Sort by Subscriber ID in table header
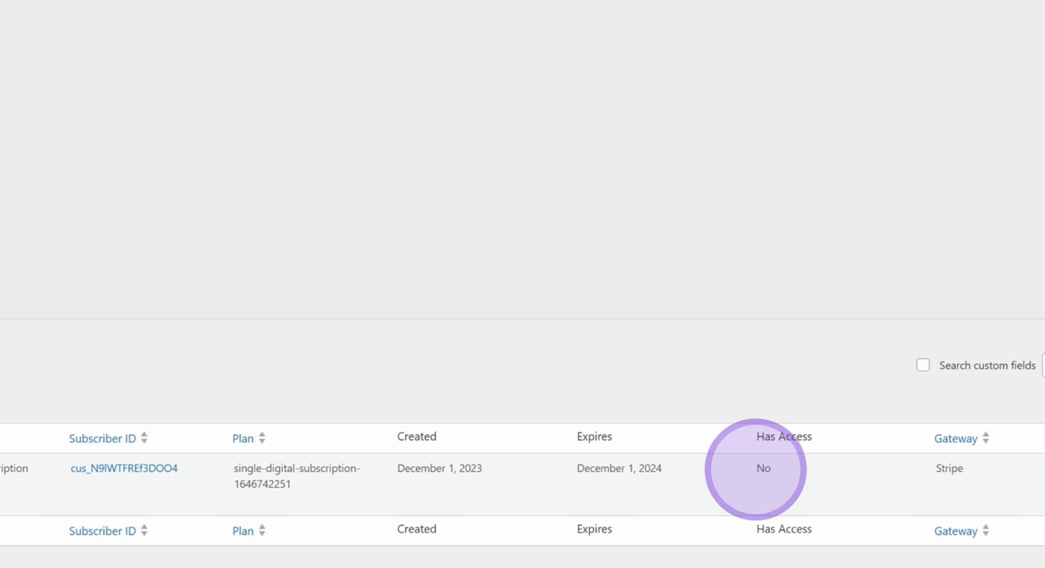The width and height of the screenshot is (1045, 568). click(103, 438)
